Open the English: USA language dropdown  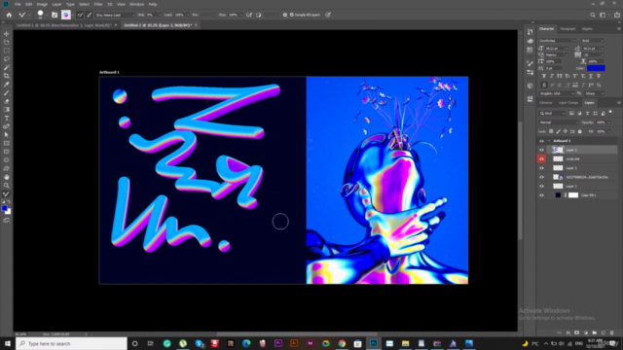(557, 93)
